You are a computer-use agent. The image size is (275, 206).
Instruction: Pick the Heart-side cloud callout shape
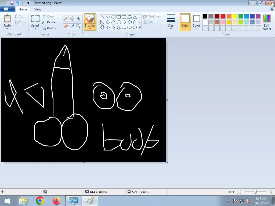click(135, 28)
